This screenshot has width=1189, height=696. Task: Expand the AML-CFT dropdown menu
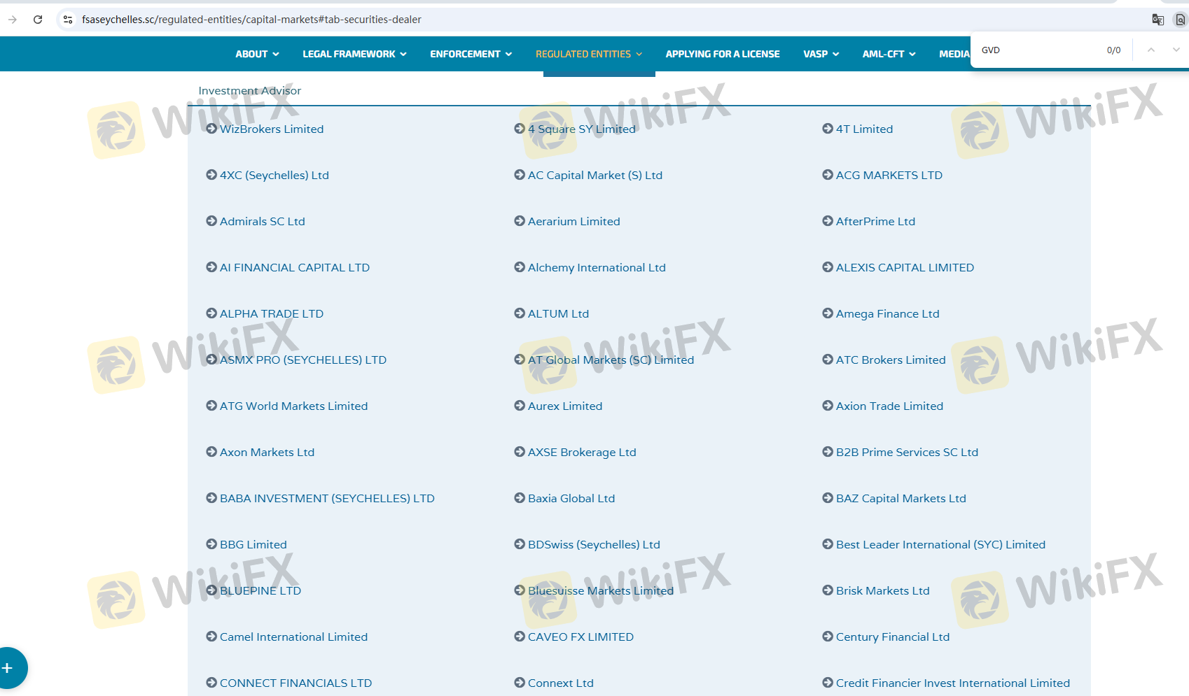click(x=889, y=54)
